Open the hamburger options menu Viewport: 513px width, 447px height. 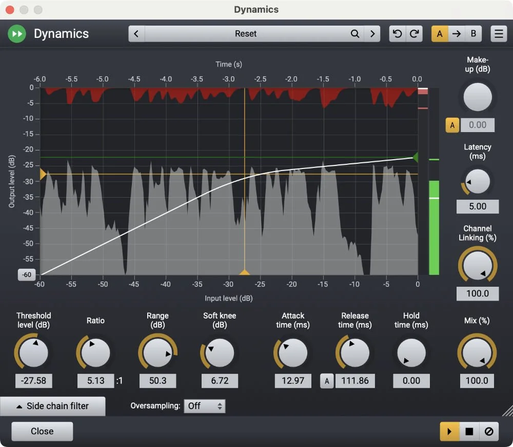[x=498, y=33]
